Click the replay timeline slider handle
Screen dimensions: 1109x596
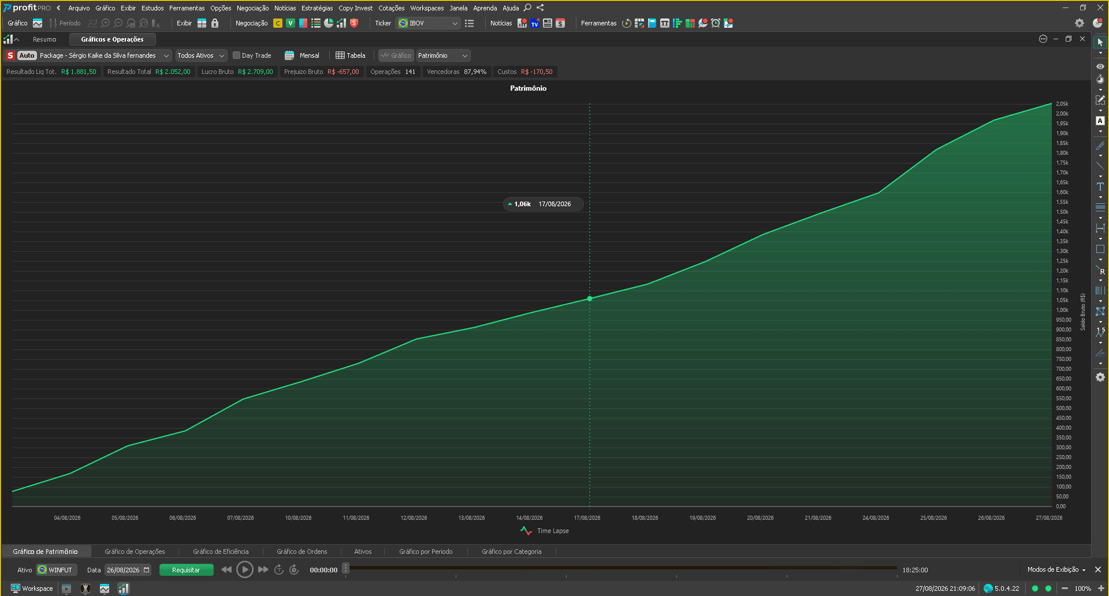pyautogui.click(x=345, y=568)
